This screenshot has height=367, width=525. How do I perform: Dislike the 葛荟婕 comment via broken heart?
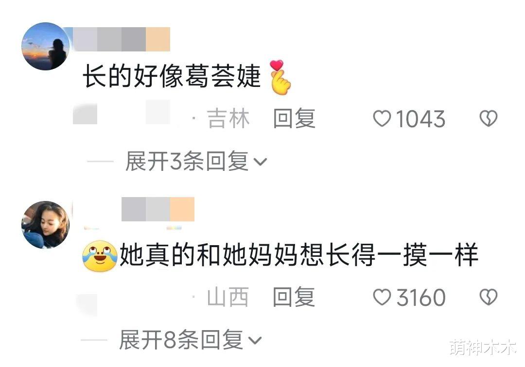click(489, 118)
